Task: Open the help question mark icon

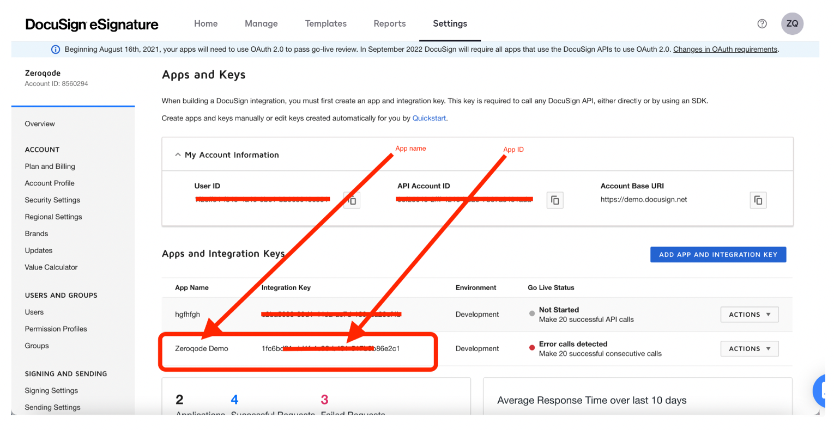Action: [x=762, y=23]
